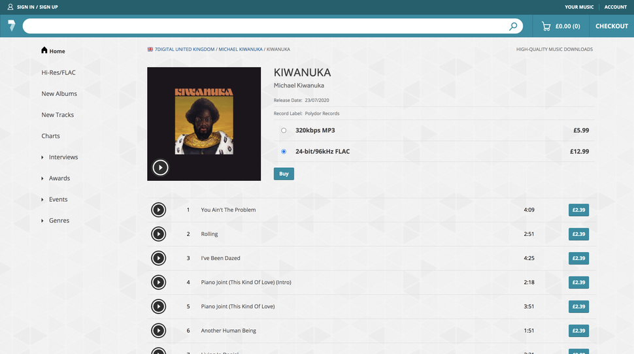Screen dimensions: 634x354
Task: Click in the search input field
Action: click(x=265, y=26)
